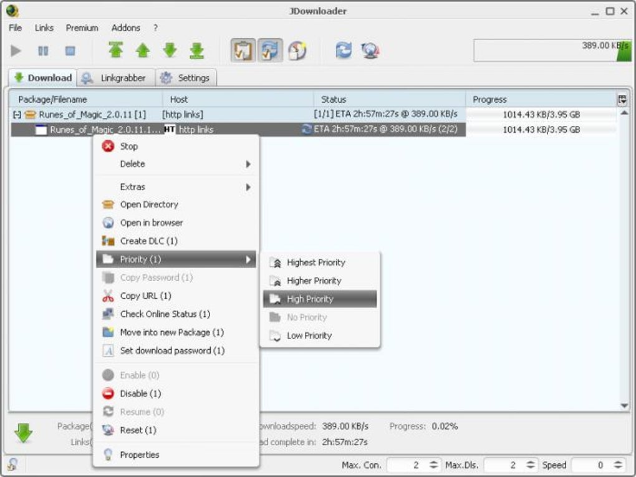
Task: Choose Copy URL (1)
Action: click(x=176, y=296)
